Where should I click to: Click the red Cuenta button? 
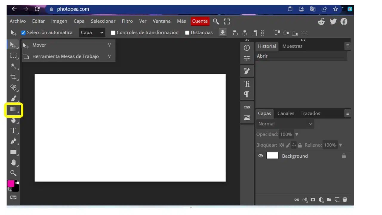pos(200,21)
